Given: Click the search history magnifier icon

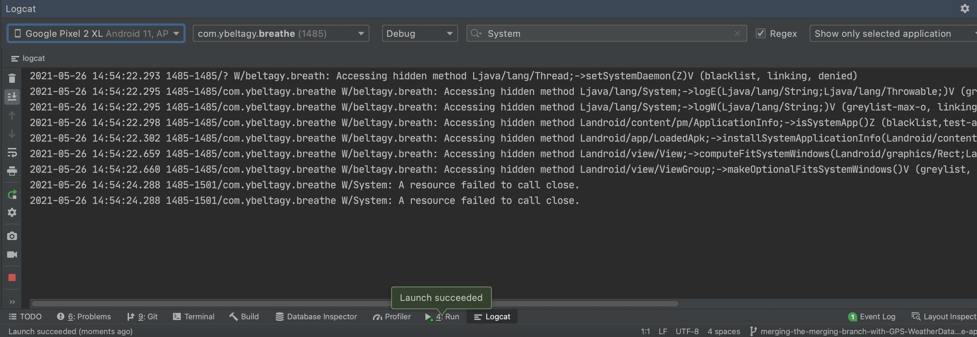Looking at the screenshot, I should (476, 33).
